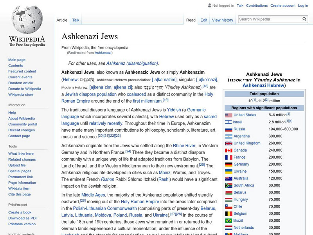Click citation reference number 19
The image size is (313, 235).
(x=165, y=100)
